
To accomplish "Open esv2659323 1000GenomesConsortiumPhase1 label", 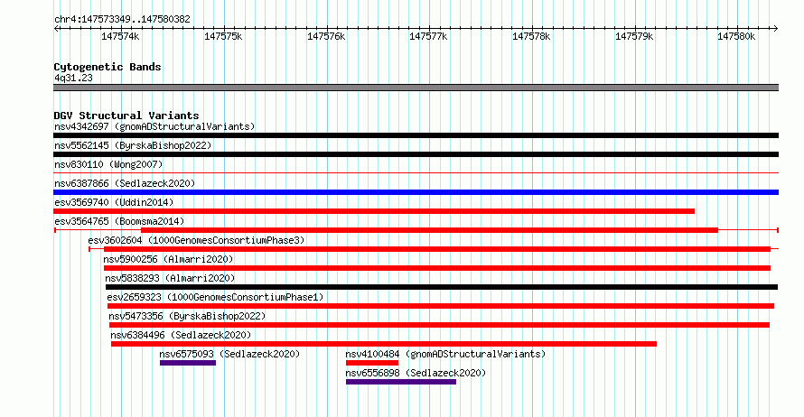I will [x=215, y=297].
